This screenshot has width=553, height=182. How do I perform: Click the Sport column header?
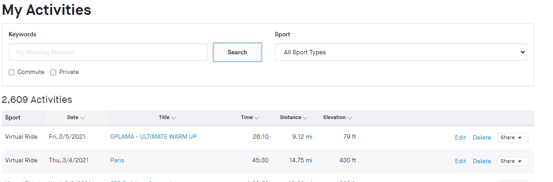point(13,118)
